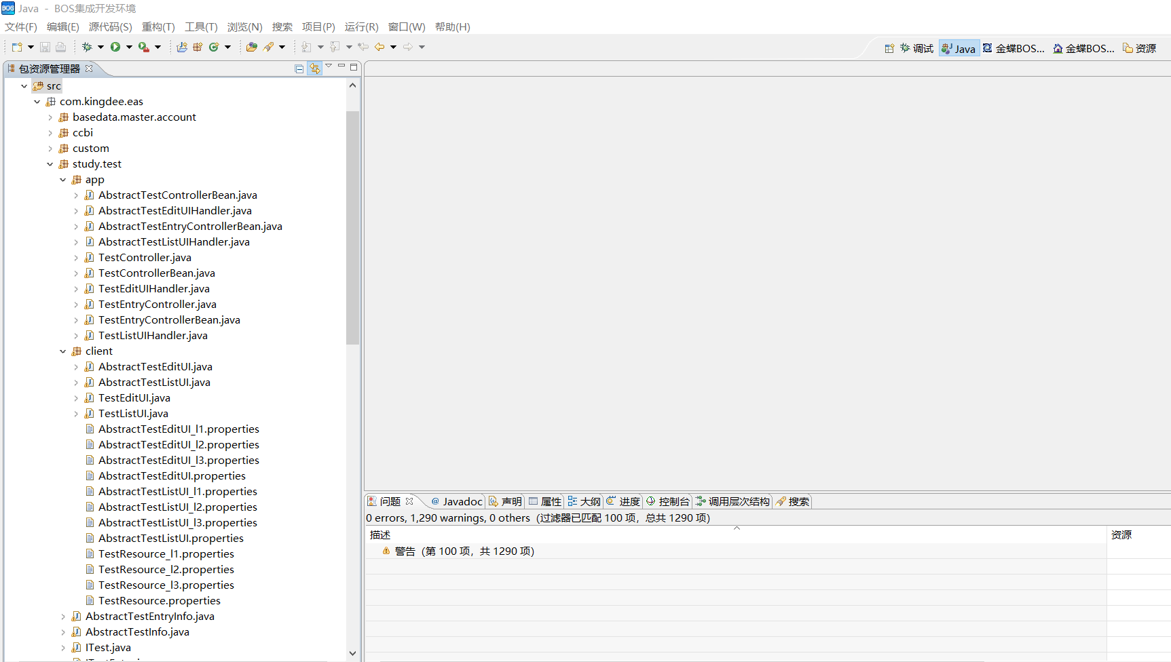Open the Package Explorer view menu triangle

[x=329, y=66]
